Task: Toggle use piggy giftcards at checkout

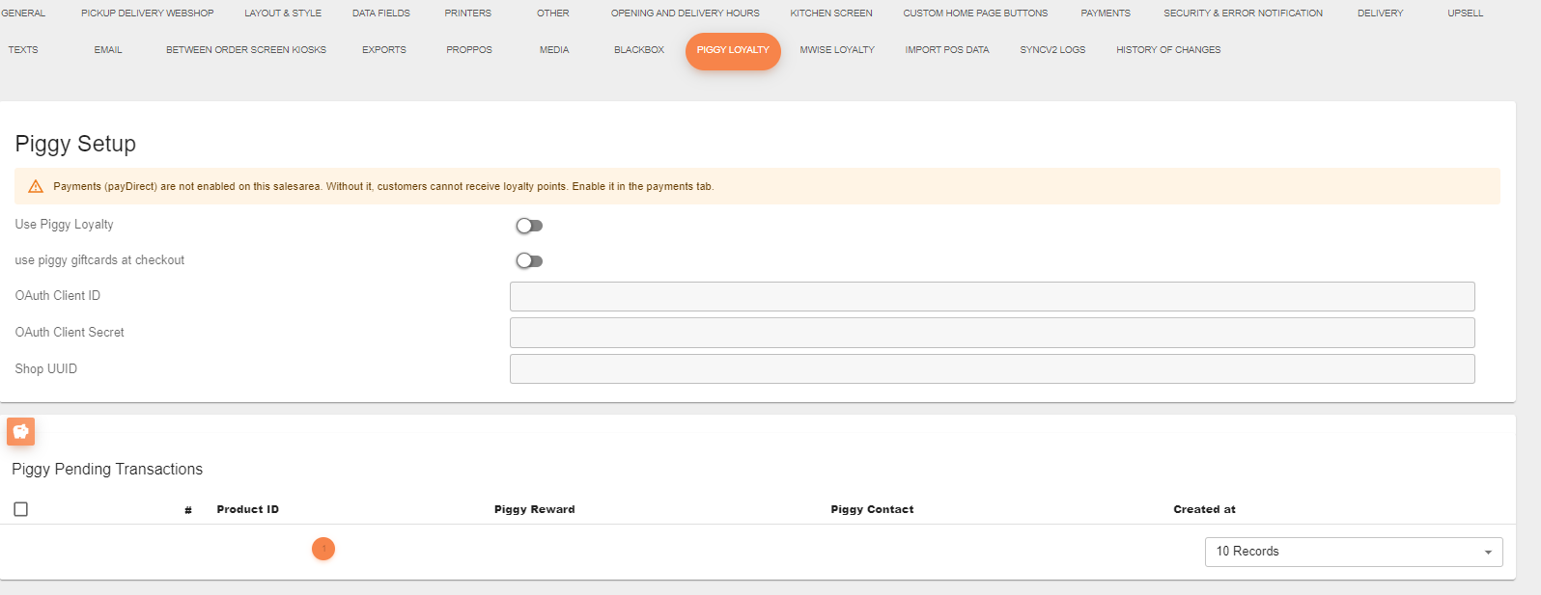Action: click(x=529, y=261)
